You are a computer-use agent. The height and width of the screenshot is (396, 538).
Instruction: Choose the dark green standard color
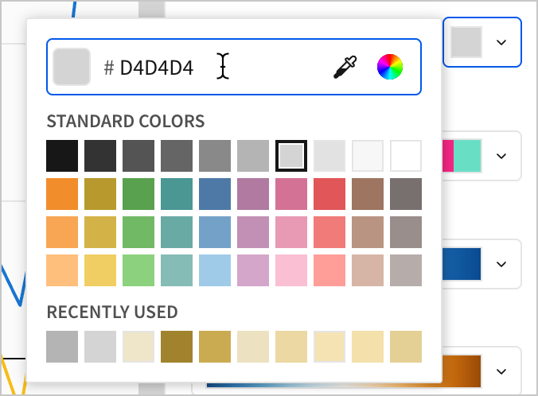[x=138, y=194]
